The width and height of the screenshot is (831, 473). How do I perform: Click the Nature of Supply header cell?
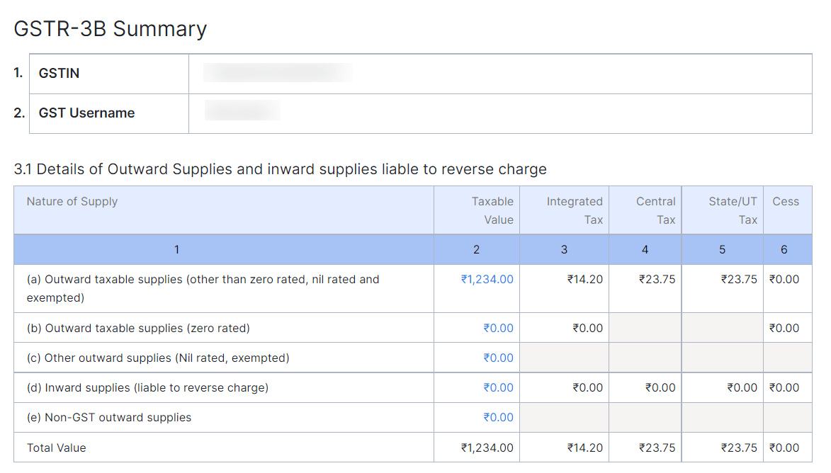(x=72, y=201)
